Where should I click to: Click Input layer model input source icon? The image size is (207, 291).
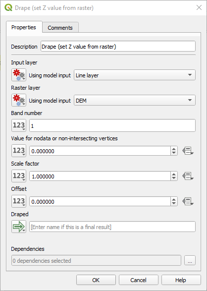point(19,75)
